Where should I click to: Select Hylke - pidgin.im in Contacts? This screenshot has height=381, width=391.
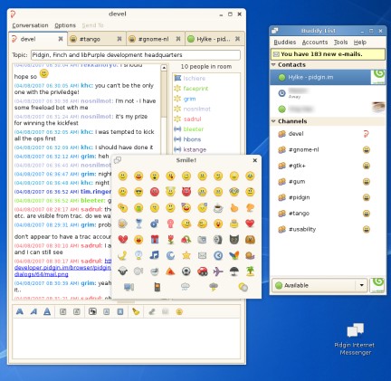(x=328, y=77)
